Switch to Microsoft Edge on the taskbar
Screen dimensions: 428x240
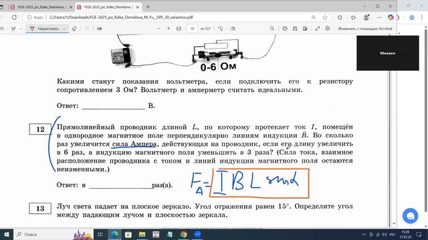pyautogui.click(x=114, y=234)
